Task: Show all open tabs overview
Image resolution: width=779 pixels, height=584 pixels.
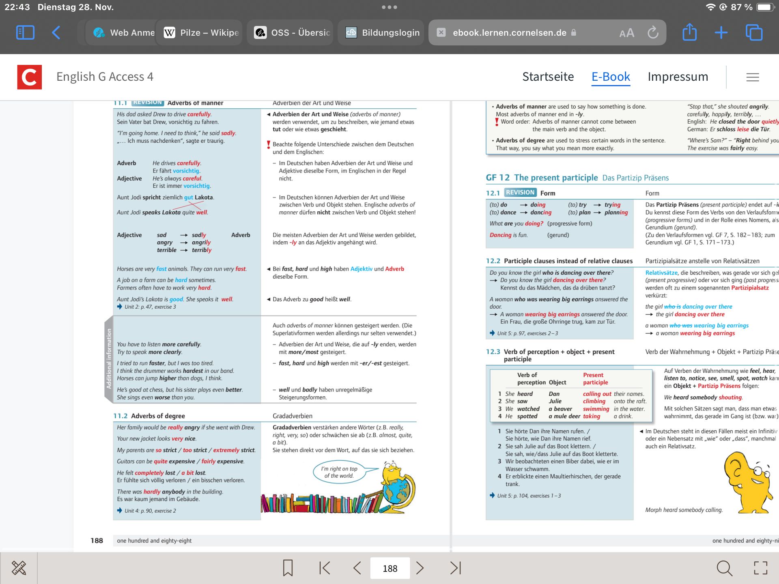Action: pyautogui.click(x=754, y=32)
